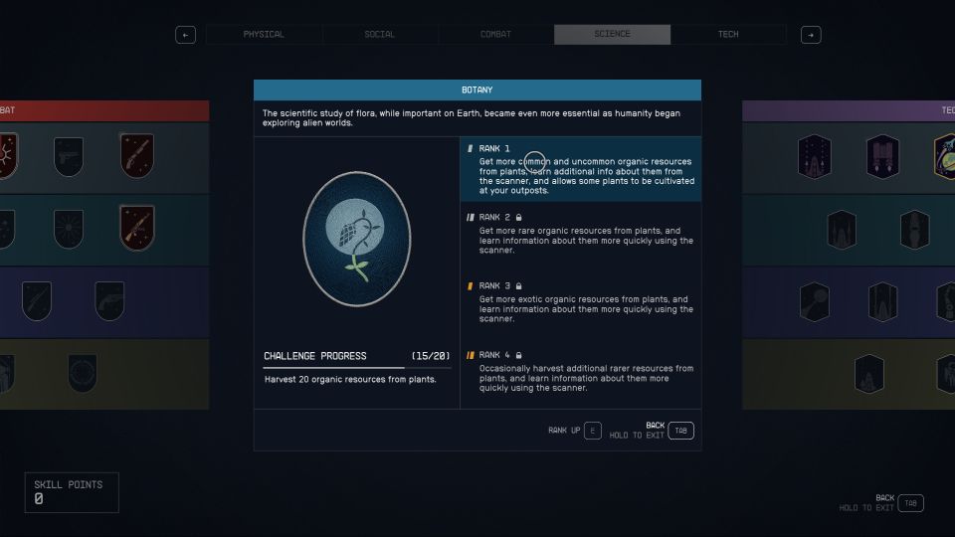Click the Challenge Progress bar
Screen dimensions: 955x537
(357, 368)
